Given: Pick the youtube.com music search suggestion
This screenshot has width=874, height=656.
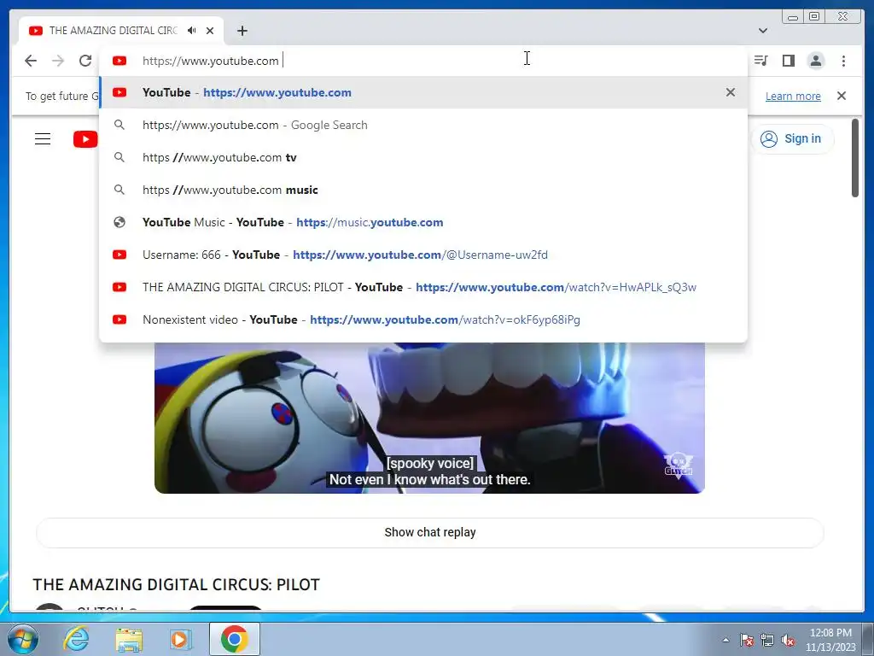Looking at the screenshot, I should (x=423, y=190).
